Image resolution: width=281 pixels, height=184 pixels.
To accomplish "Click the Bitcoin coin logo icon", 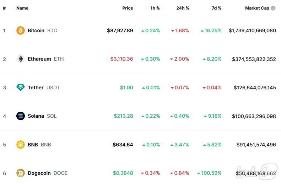I will [21, 30].
